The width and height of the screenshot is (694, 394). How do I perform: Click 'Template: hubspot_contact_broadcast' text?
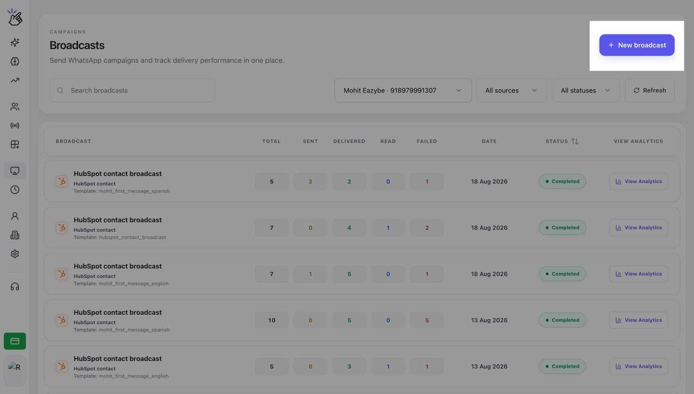(x=120, y=237)
